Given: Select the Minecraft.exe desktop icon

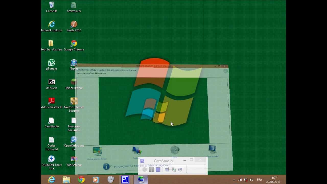Looking at the screenshot, I should (74, 84).
